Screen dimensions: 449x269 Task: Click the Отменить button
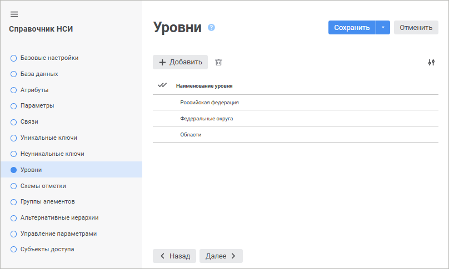point(416,27)
